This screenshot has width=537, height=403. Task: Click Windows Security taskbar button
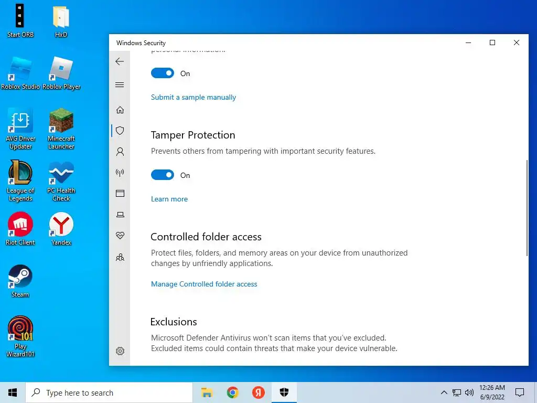(284, 393)
